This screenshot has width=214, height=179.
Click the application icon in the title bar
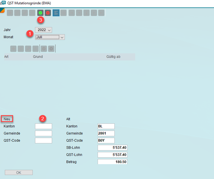click(3, 3)
